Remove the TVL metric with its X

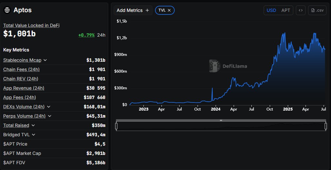tap(169, 10)
